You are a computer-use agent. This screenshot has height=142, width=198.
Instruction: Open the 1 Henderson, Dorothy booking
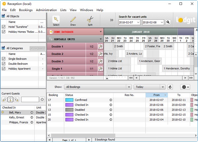(x=178, y=68)
